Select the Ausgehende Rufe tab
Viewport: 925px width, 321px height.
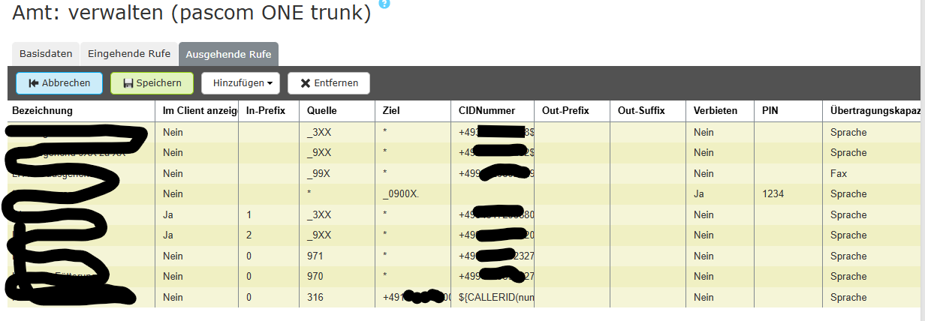click(228, 54)
